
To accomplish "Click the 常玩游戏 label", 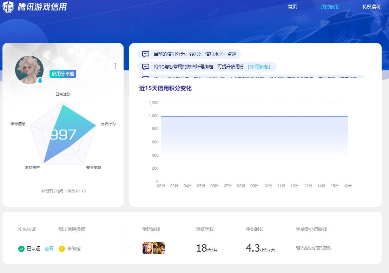I will point(151,229).
